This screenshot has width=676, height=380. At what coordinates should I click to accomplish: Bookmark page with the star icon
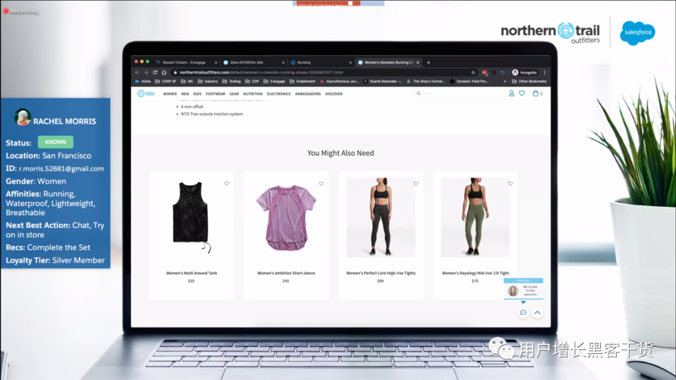[473, 73]
